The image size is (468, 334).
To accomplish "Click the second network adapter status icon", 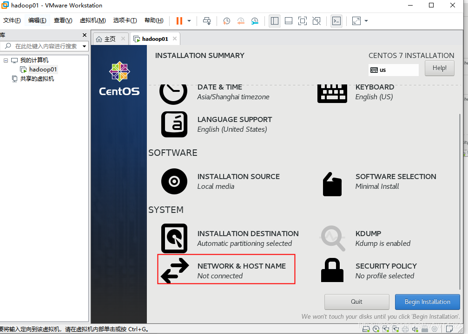I will tap(395, 329).
